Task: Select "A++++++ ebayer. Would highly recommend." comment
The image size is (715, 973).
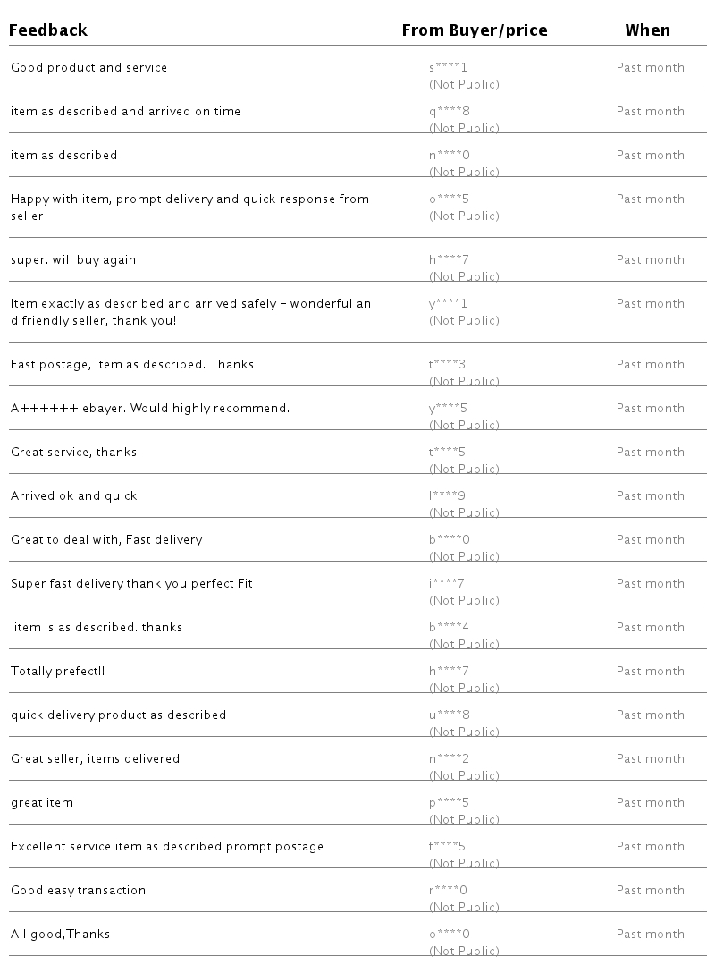Action: pos(150,409)
